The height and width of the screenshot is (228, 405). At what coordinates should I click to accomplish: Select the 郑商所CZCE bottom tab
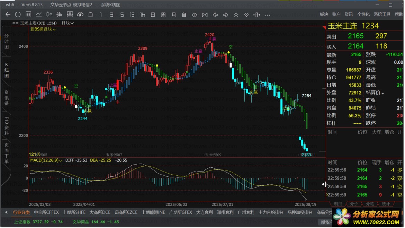pyautogui.click(x=126, y=212)
